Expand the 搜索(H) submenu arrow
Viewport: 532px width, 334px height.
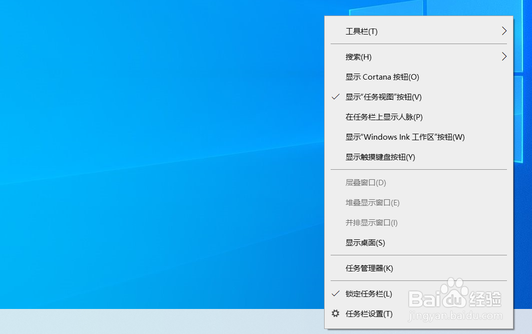[x=504, y=57]
